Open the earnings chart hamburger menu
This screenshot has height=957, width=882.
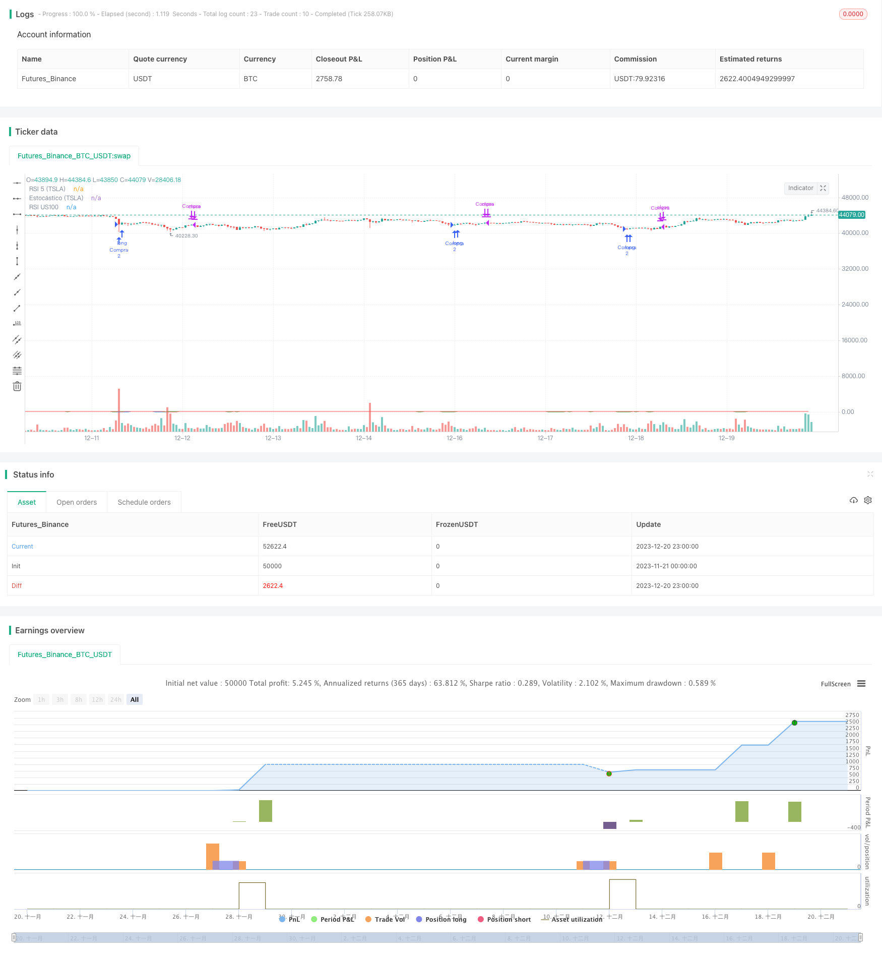[x=861, y=684]
